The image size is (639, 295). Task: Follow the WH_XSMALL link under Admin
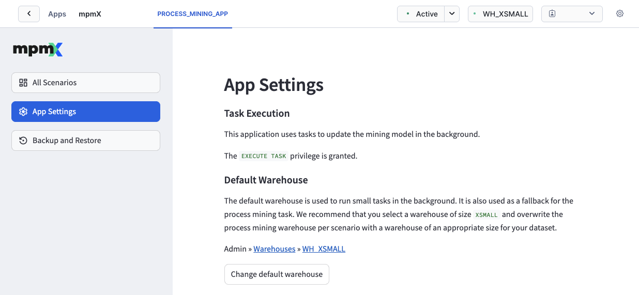click(x=324, y=249)
